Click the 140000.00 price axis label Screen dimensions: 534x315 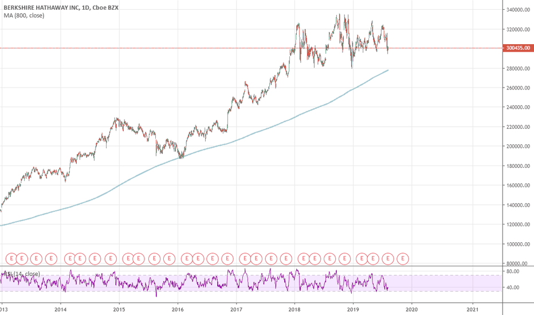pyautogui.click(x=518, y=205)
